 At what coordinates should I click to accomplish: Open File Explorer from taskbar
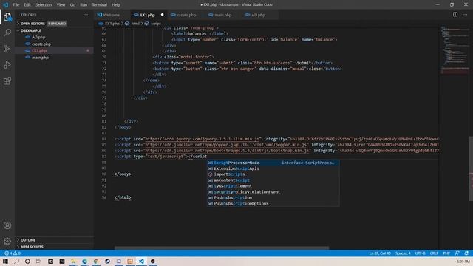(73, 261)
